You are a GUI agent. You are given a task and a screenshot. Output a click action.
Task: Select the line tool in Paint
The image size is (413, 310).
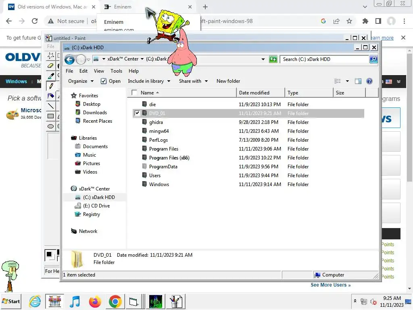coord(50,106)
